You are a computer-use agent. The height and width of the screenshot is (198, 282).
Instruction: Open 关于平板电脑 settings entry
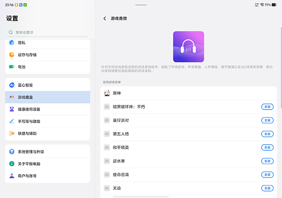pos(48,164)
